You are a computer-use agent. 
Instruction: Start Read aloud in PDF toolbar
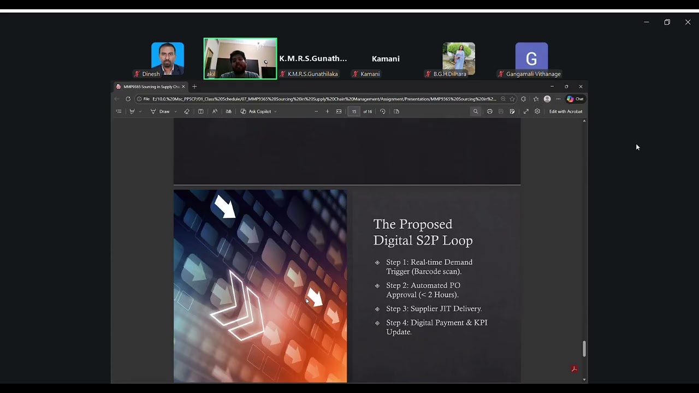click(215, 111)
